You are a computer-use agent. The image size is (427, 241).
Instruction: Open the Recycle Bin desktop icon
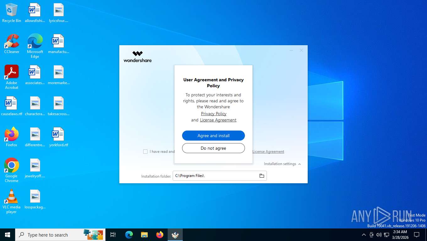[12, 13]
